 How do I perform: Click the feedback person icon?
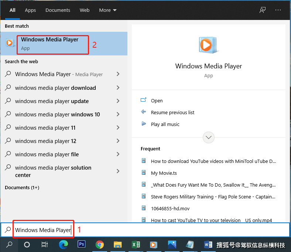click(x=263, y=10)
